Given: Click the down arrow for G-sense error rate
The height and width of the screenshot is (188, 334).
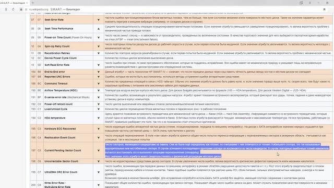Looking at the screenshot, I should (x=99, y=97).
